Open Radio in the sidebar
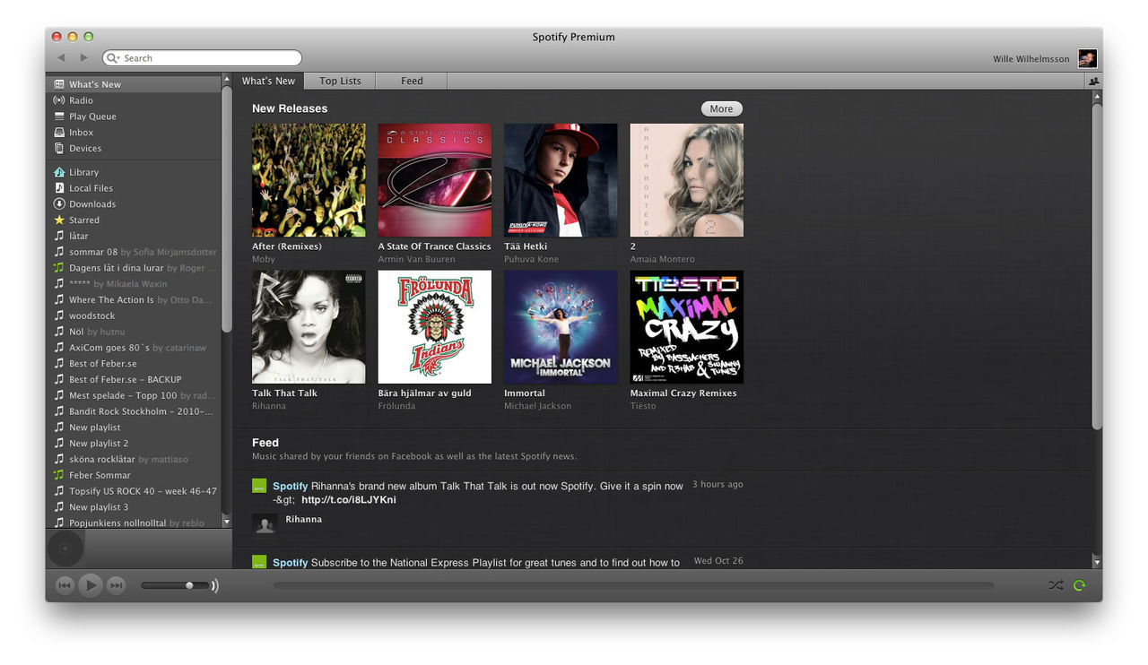The width and height of the screenshot is (1148, 665). click(133, 100)
